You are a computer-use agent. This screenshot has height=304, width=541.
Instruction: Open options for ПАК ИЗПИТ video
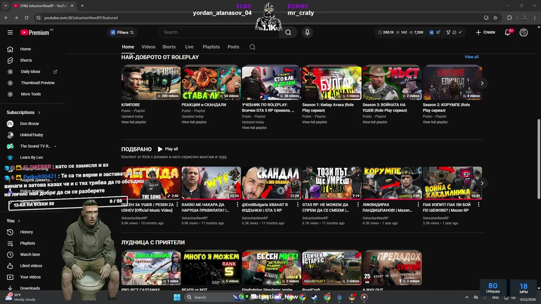pyautogui.click(x=478, y=205)
